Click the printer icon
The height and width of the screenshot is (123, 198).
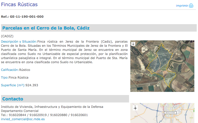coord(191,6)
